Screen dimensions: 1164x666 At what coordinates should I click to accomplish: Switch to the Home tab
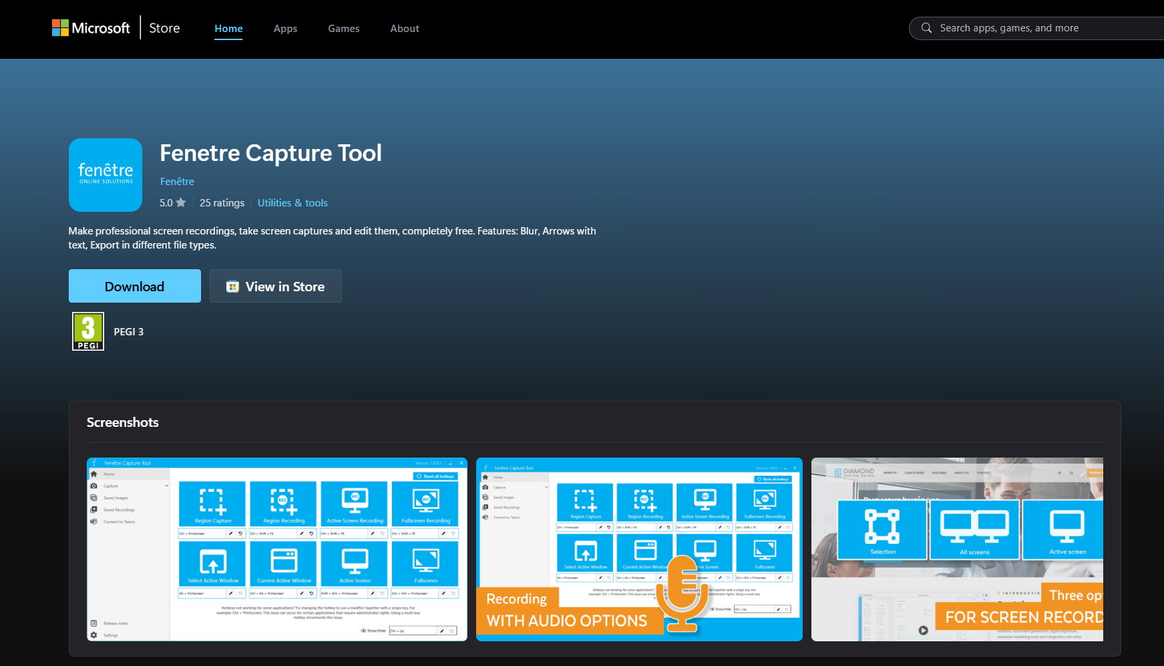click(x=228, y=28)
